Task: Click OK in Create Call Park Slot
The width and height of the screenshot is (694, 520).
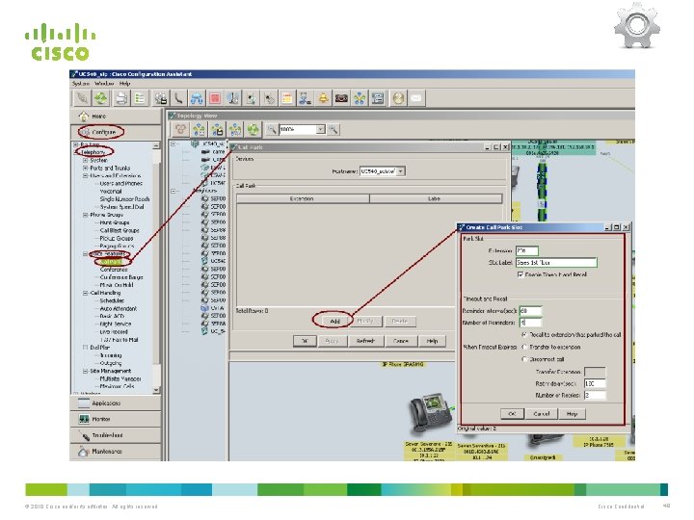Action: click(x=512, y=414)
